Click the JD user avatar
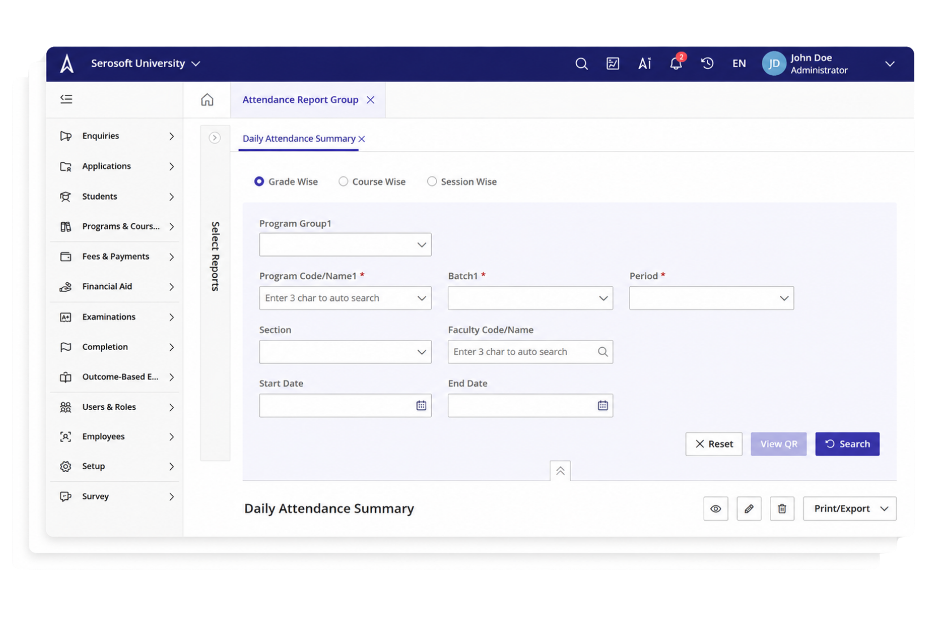Viewport: 934px width, 622px height. 774,63
